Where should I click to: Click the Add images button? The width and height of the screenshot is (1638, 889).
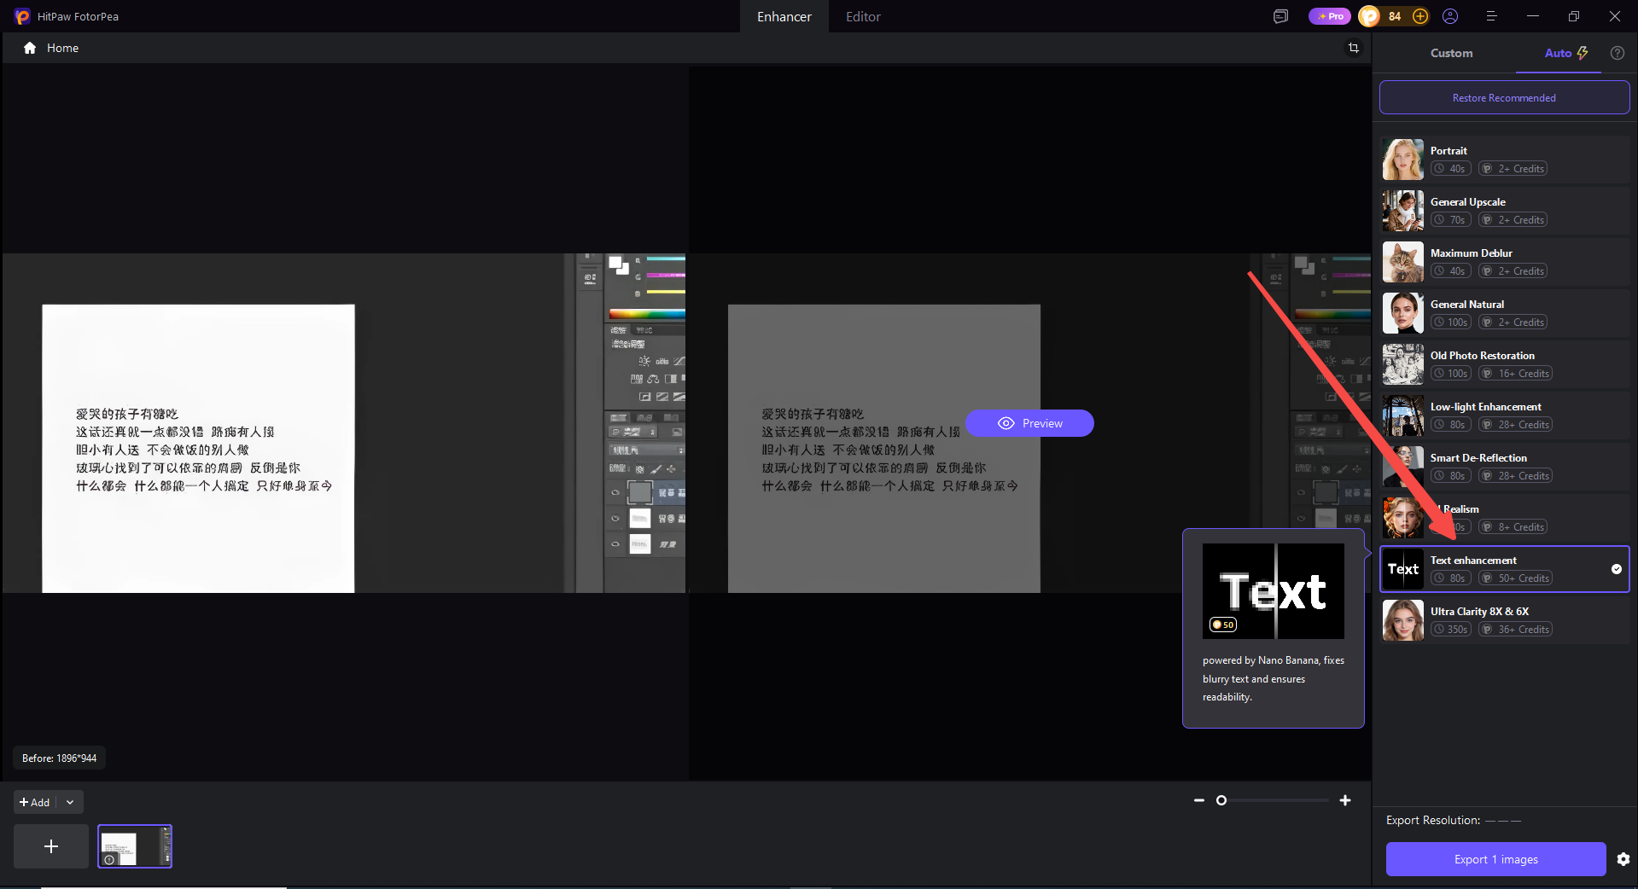point(35,802)
